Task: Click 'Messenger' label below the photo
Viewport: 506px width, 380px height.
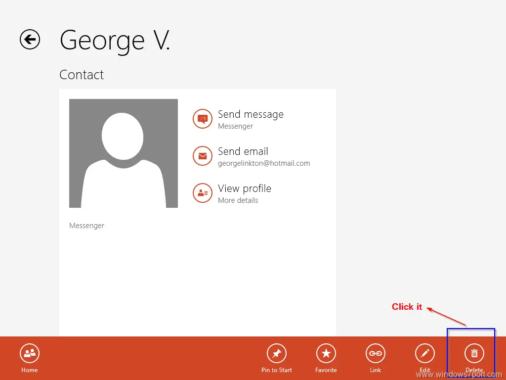Action: tap(86, 226)
